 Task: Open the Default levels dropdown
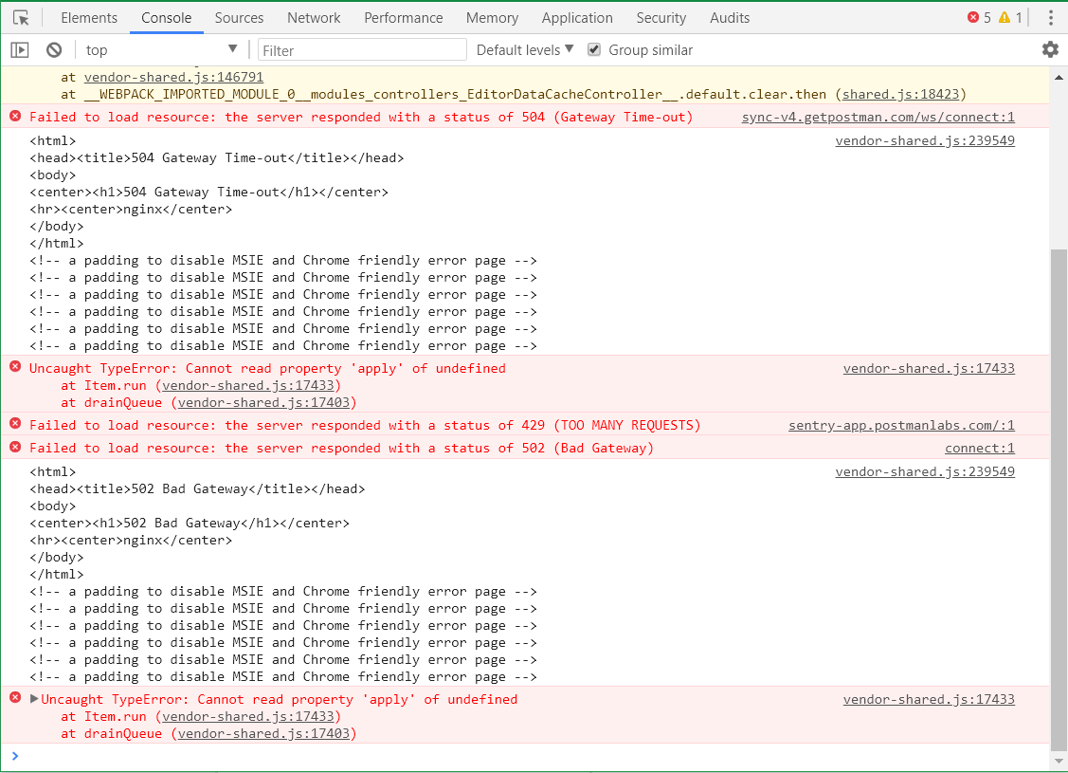point(525,49)
